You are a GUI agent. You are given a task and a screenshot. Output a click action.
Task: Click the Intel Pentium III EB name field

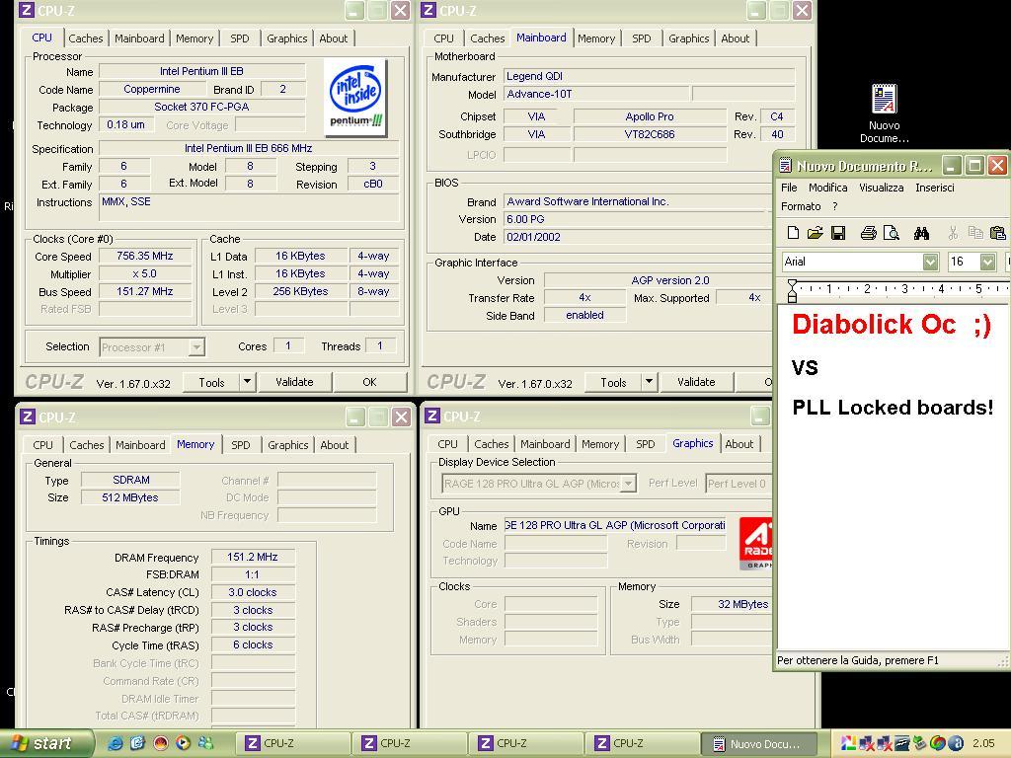tap(201, 71)
